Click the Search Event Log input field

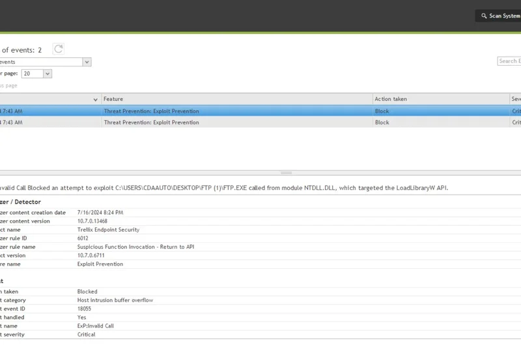(x=509, y=61)
